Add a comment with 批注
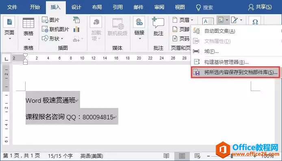This screenshot has width=282, height=161. [158, 27]
